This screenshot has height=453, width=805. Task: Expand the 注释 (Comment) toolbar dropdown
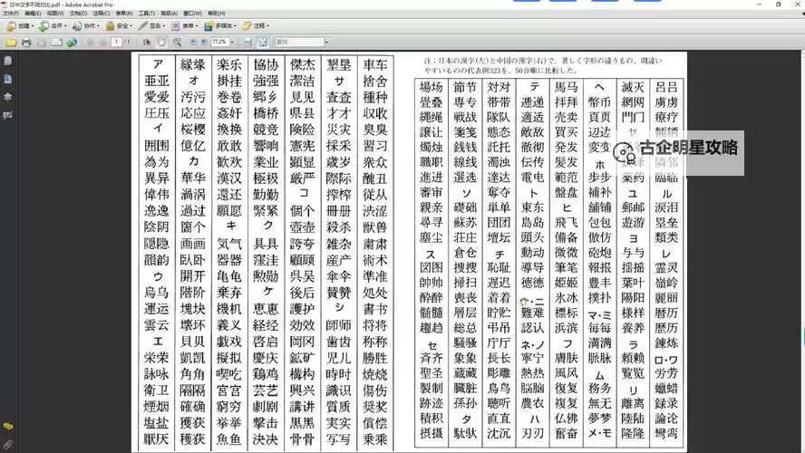click(x=268, y=25)
